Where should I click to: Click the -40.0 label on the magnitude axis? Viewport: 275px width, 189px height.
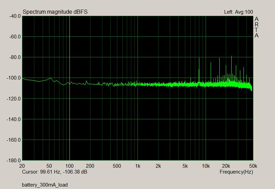coord(14,16)
